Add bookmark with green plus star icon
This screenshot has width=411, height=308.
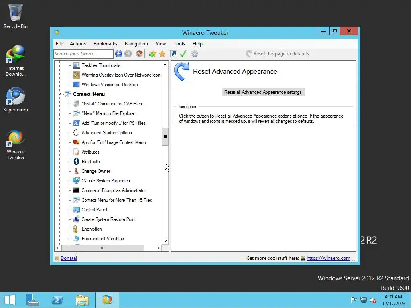152,54
